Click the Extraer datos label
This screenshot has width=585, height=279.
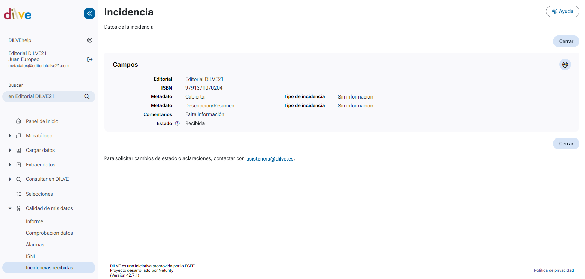tap(41, 165)
